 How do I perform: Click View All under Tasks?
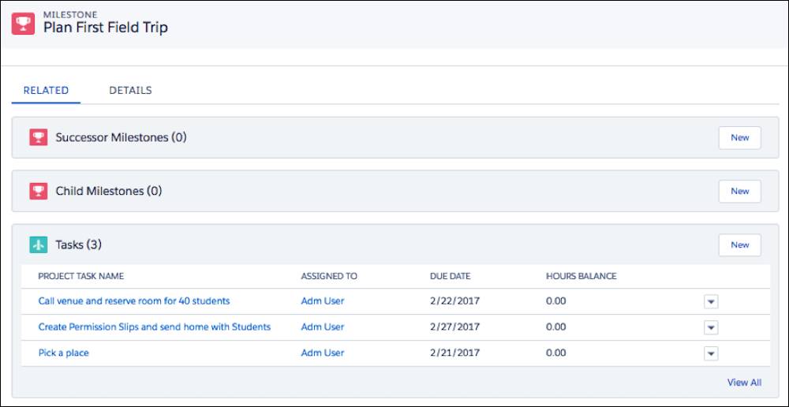coord(744,383)
